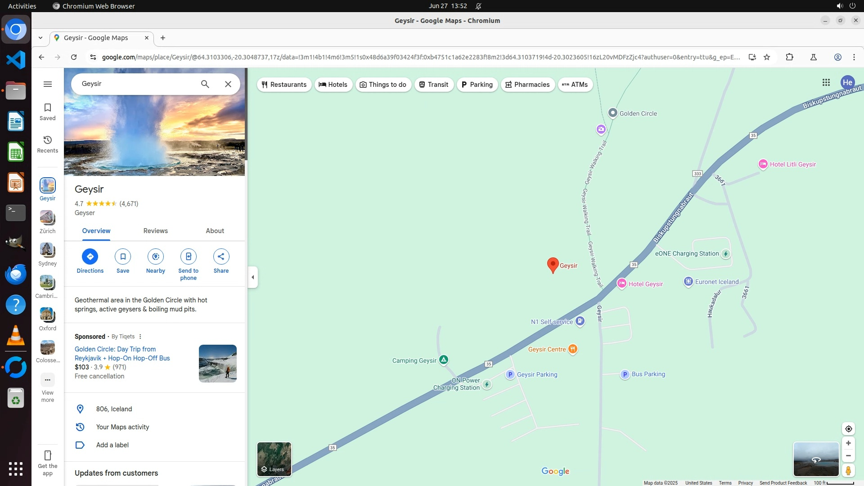
Task: Open the main hamburger menu
Action: click(x=48, y=84)
